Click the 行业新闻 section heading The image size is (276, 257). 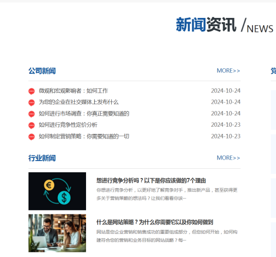click(42, 158)
